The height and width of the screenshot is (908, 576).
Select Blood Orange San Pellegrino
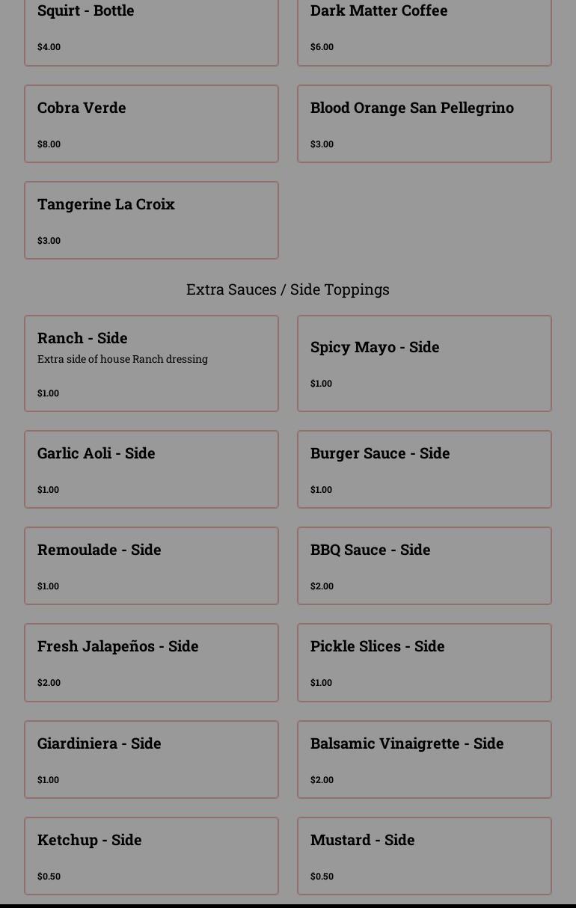[424, 123]
